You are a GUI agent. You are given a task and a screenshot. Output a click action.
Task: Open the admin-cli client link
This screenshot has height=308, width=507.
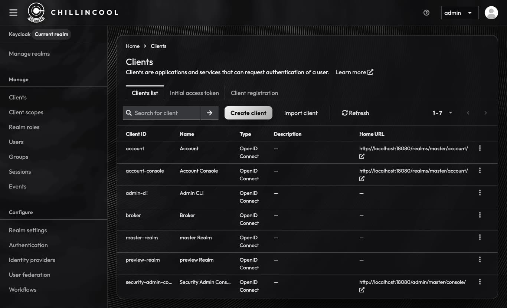tap(137, 193)
